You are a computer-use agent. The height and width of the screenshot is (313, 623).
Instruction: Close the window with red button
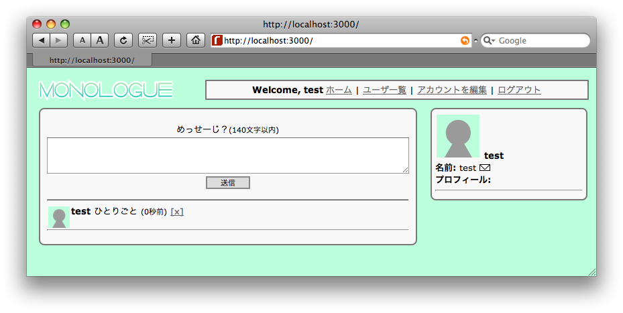coord(37,24)
